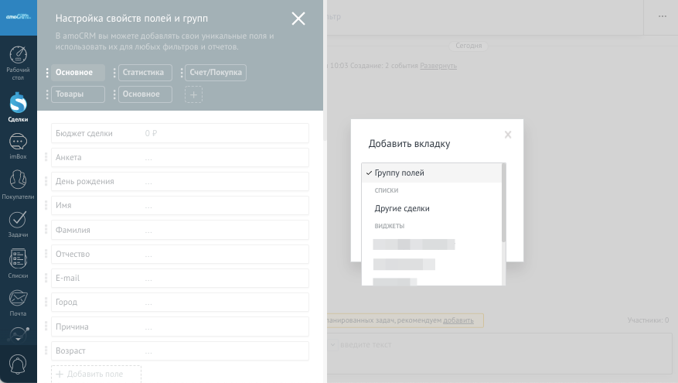Select Статистика tab
The height and width of the screenshot is (383, 678).
click(x=145, y=73)
